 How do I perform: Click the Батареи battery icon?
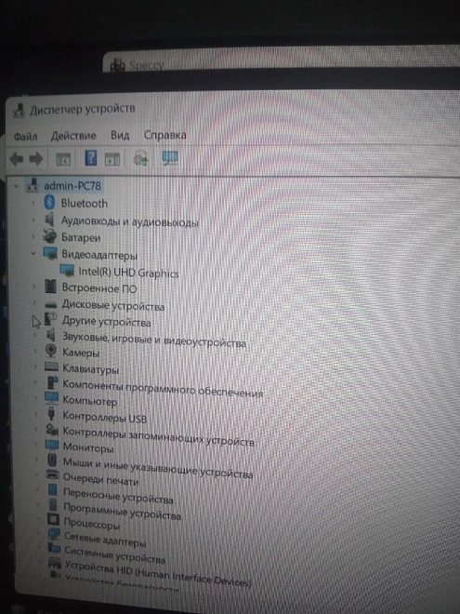(49, 236)
